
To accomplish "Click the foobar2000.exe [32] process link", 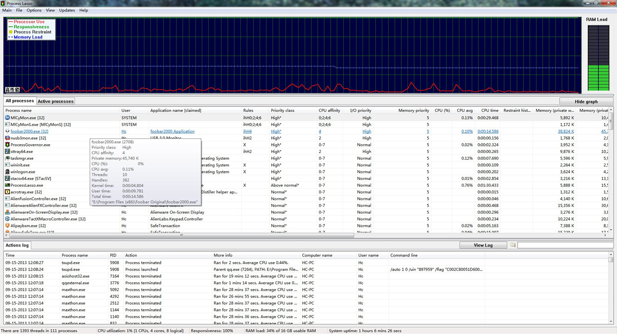I will [30, 131].
